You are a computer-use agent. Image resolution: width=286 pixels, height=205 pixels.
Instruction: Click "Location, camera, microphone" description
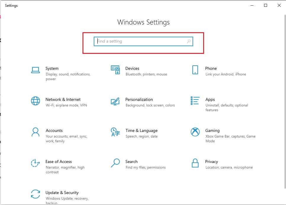pos(229,167)
